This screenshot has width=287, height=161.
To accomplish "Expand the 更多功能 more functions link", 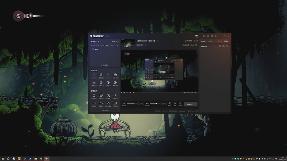I will point(104,111).
